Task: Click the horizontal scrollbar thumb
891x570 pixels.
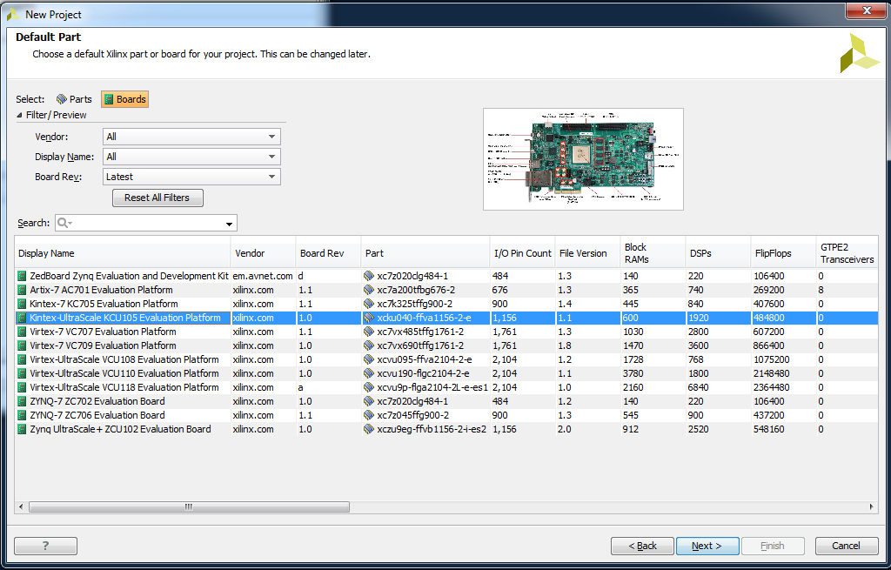Action: click(x=189, y=506)
